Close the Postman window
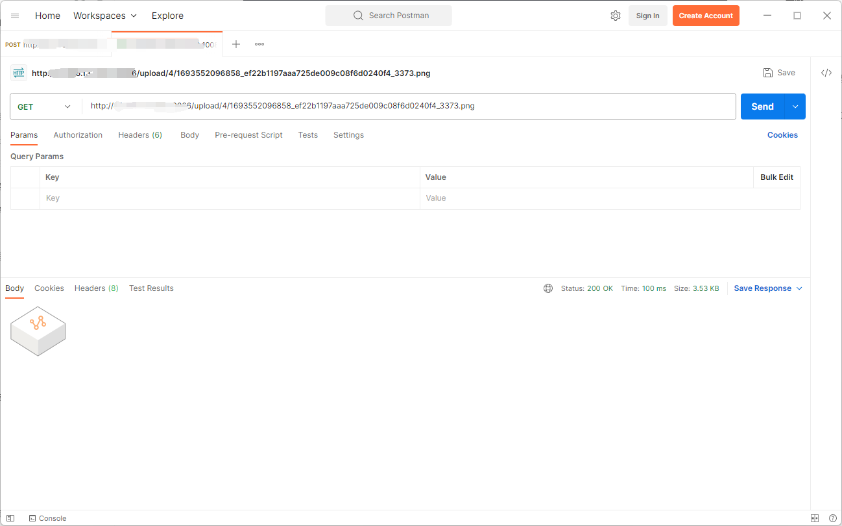This screenshot has width=842, height=526. coord(827,16)
